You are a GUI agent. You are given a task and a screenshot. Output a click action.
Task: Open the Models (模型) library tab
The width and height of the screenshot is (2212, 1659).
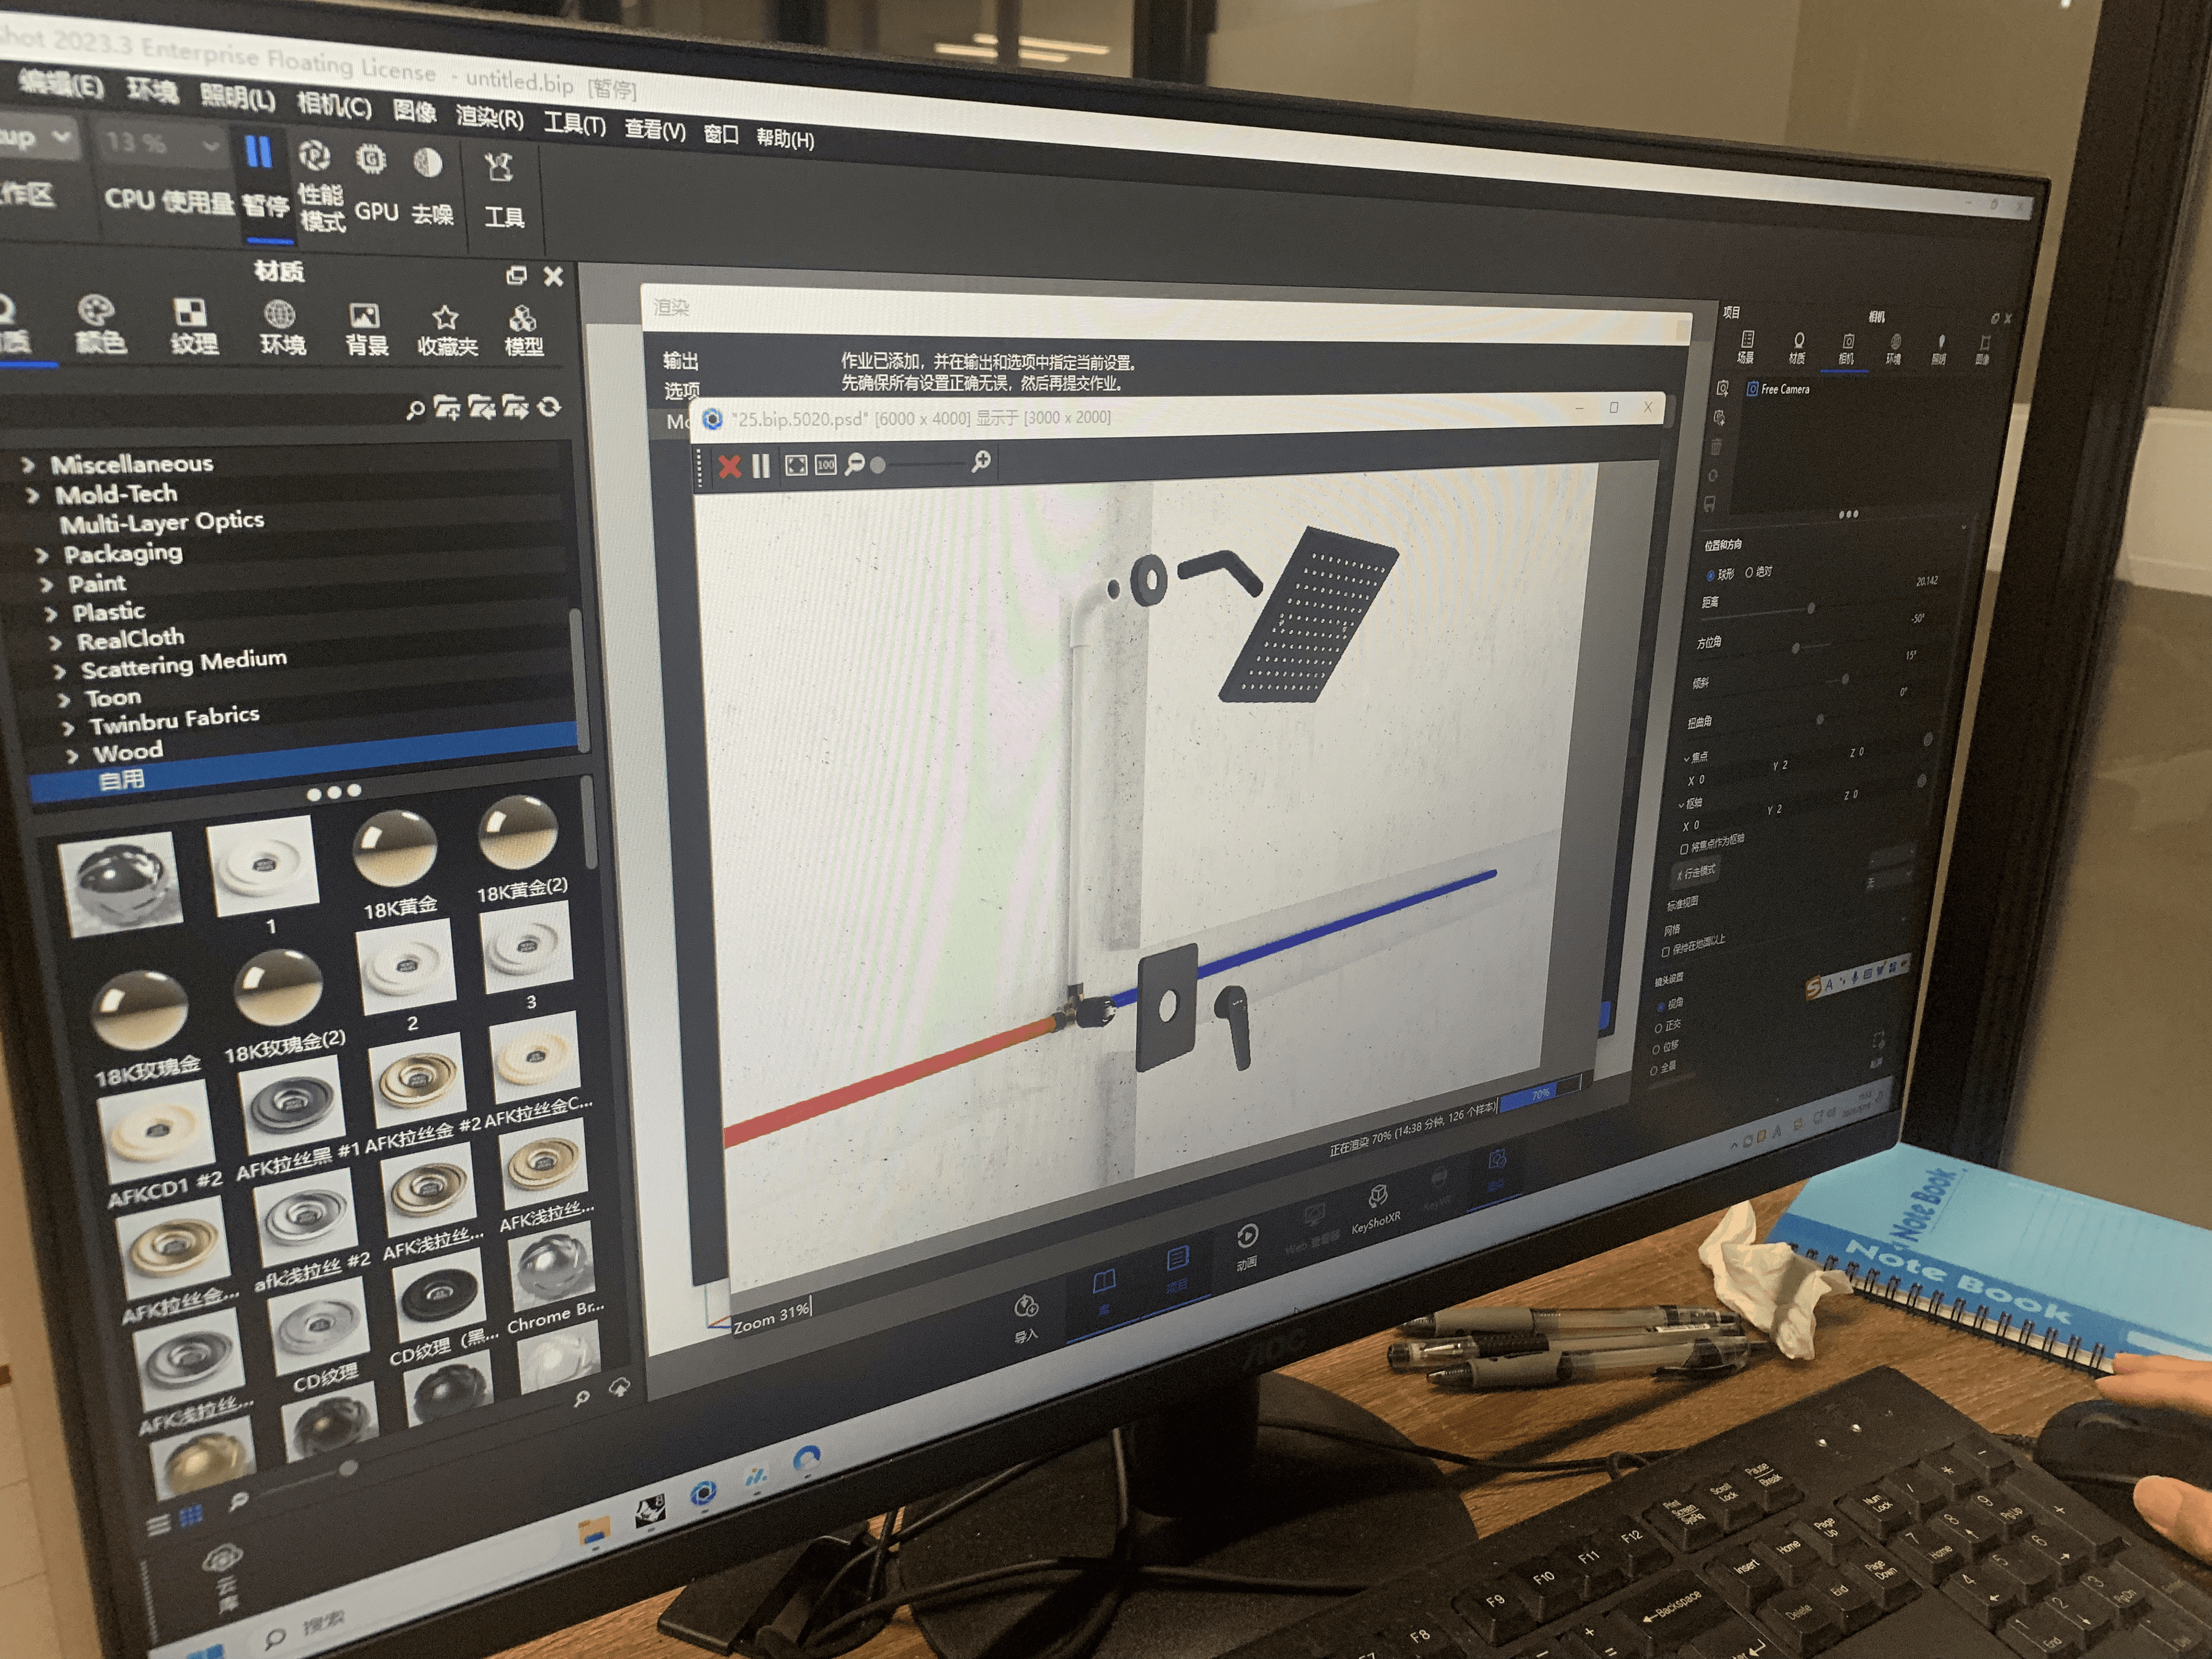[523, 333]
